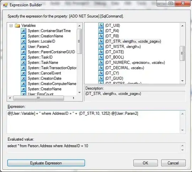Screen dimensions: 192x172
Task: Click the Expression box down scroll arrow
Action: coord(182,130)
